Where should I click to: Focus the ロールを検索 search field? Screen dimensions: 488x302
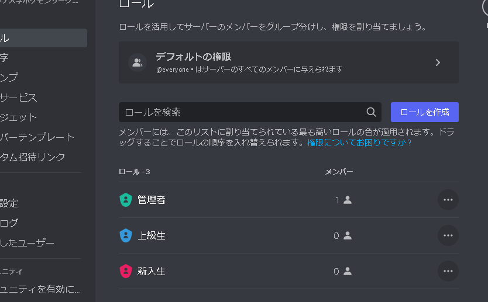243,112
